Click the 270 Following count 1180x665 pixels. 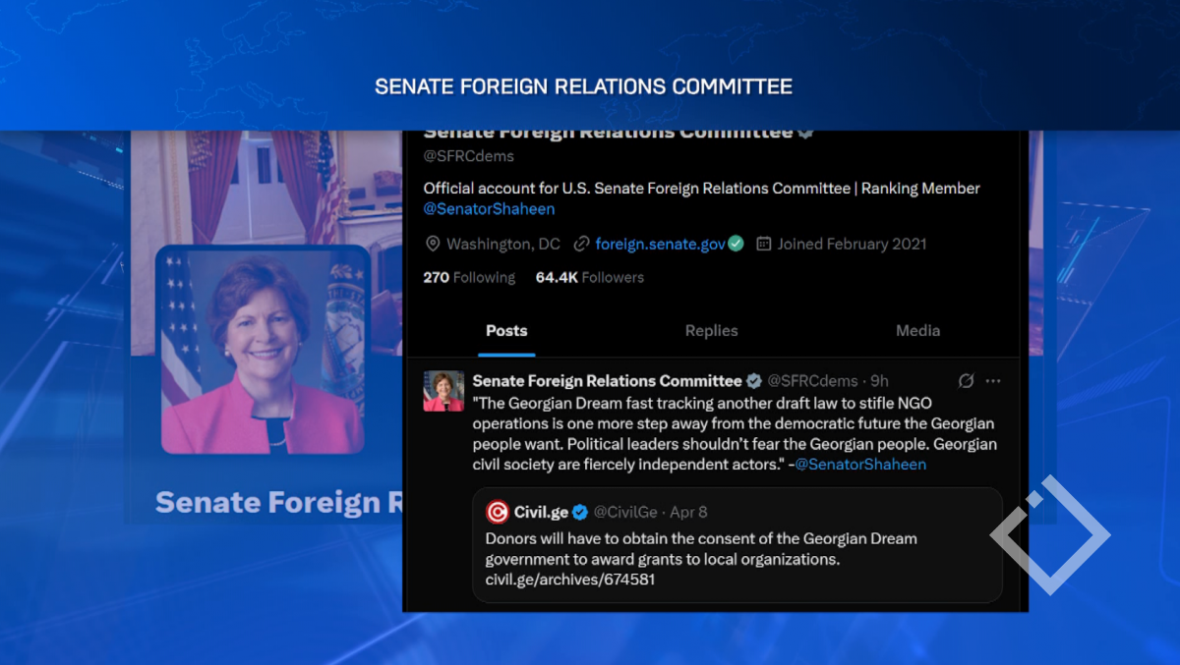(x=469, y=278)
